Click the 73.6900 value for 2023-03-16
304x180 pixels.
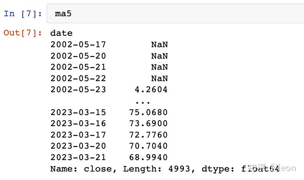(148, 124)
